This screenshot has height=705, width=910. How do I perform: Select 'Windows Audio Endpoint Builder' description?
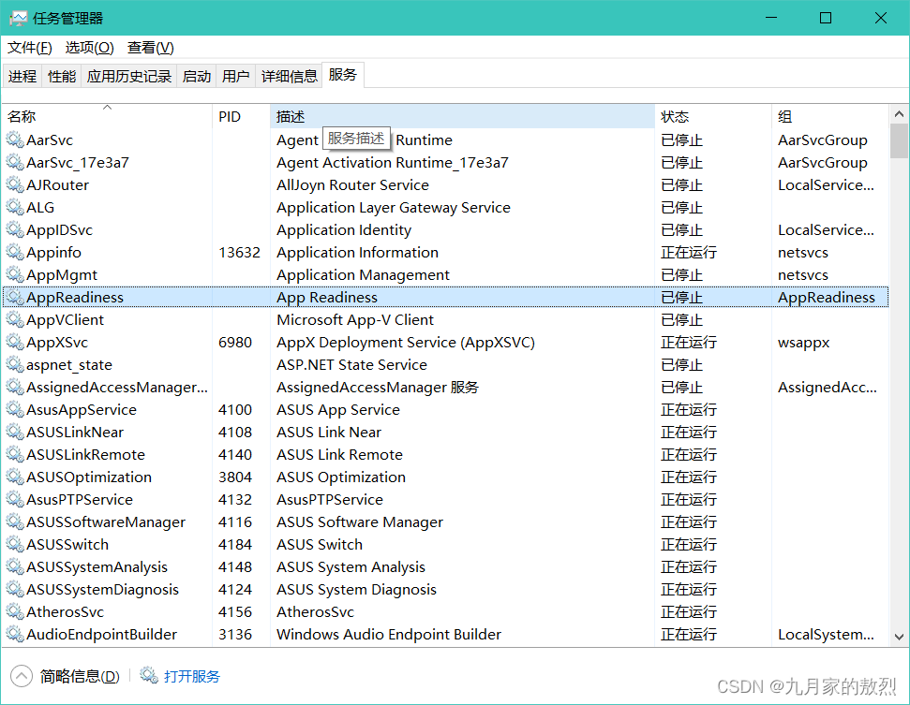pyautogui.click(x=389, y=635)
